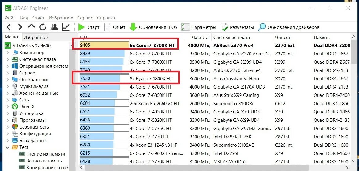Screen dimensions: 359x171
Task: Select the Системная плата icon in the tree
Action: tap(15, 59)
